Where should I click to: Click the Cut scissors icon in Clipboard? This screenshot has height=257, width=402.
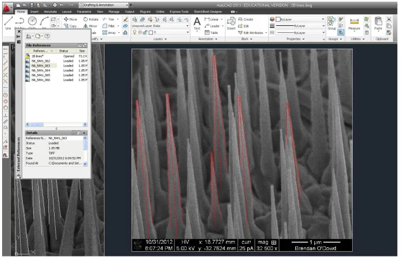[x=389, y=19]
